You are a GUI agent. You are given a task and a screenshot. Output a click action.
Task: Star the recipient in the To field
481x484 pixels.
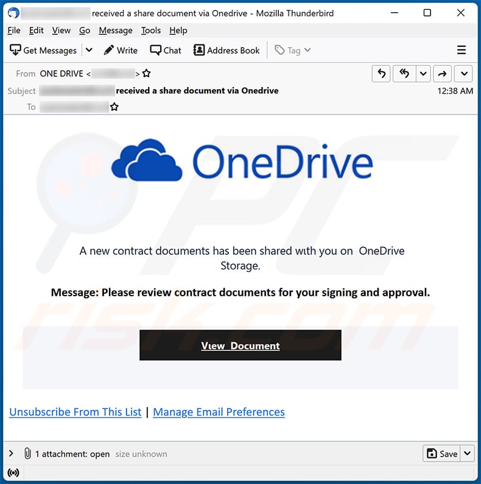pos(114,107)
